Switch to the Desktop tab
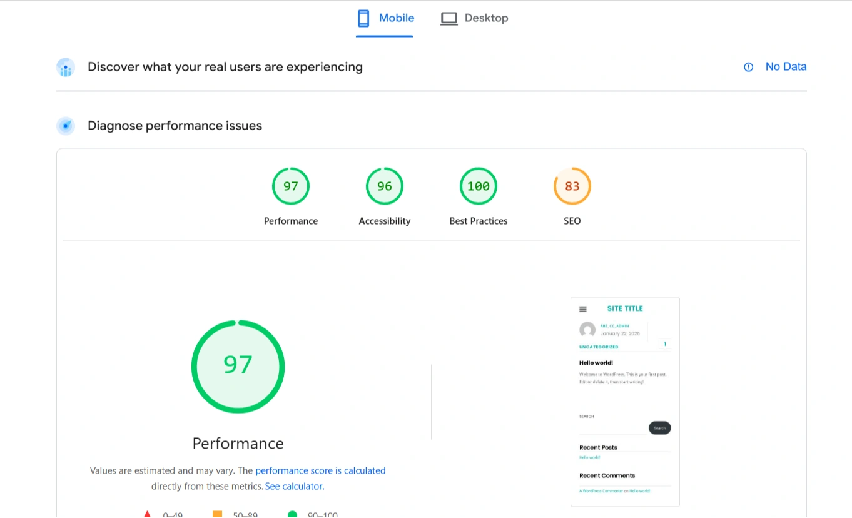Screen dimensions: 852x518 click(474, 18)
